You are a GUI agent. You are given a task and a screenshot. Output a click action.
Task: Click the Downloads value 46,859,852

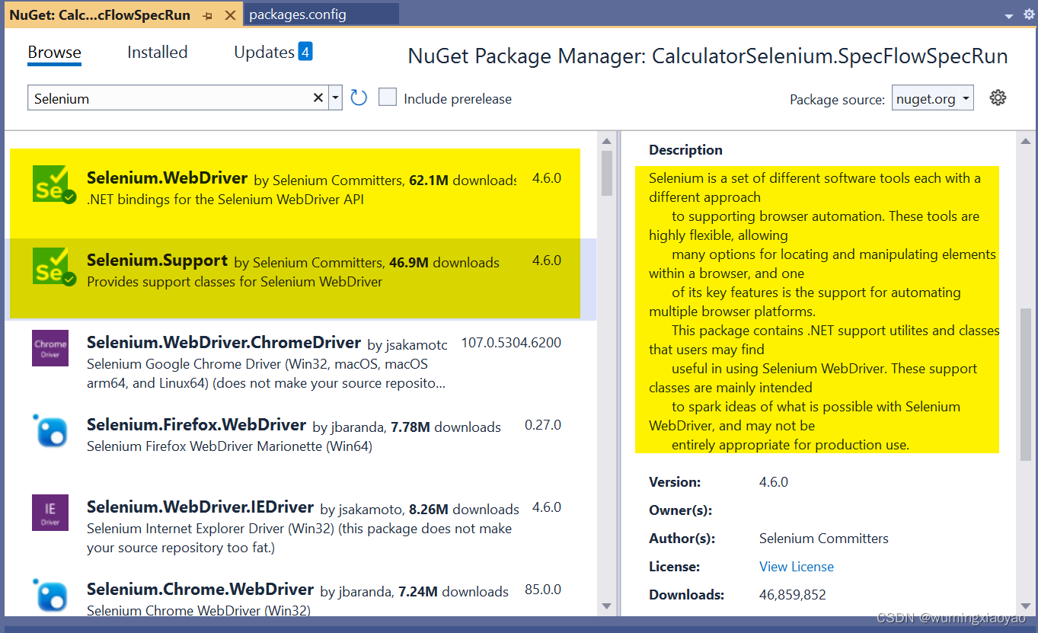[793, 595]
